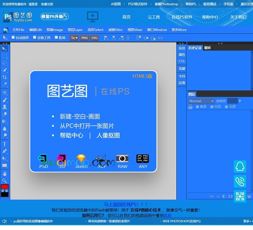The width and height of the screenshot is (253, 230).
Task: Click 马上返回在线PS link
Action: click(x=125, y=204)
